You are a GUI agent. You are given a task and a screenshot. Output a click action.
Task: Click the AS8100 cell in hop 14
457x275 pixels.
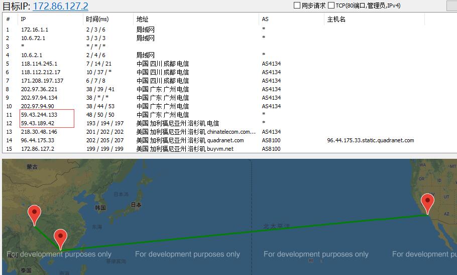(271, 140)
